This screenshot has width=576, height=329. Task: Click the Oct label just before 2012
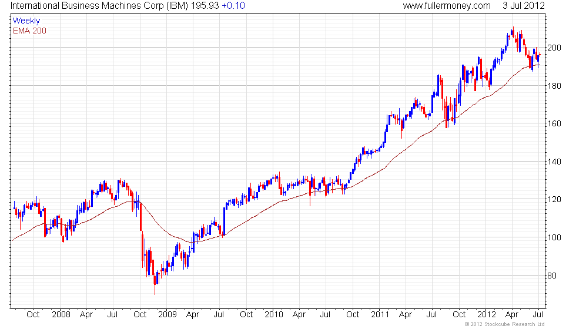coord(459,315)
